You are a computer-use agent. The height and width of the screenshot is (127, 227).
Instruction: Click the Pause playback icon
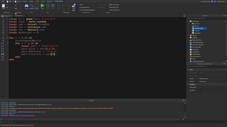coord(48,6)
